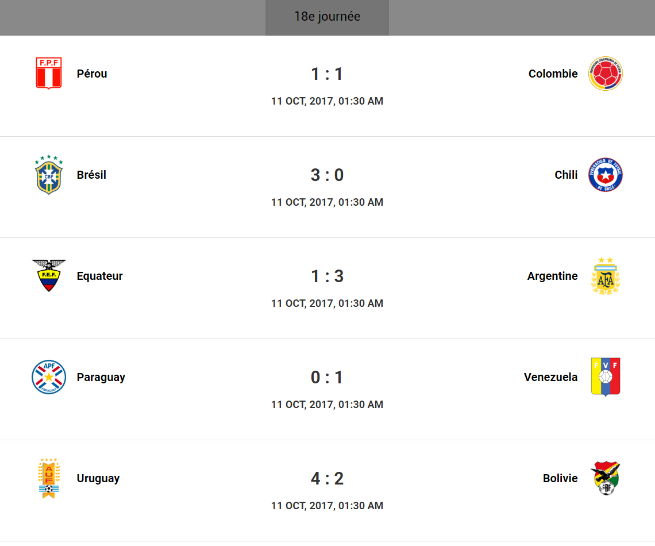Screen dimensions: 655x546
Task: Click the Uruguay AUF crest
Action: (x=49, y=478)
